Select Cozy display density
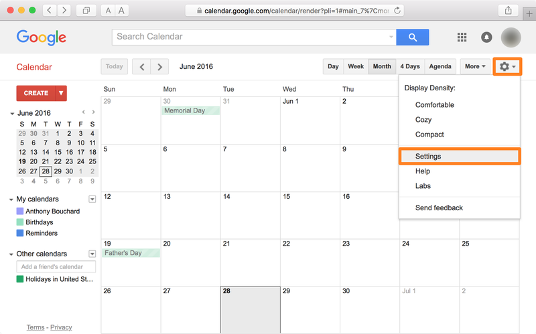 point(423,120)
